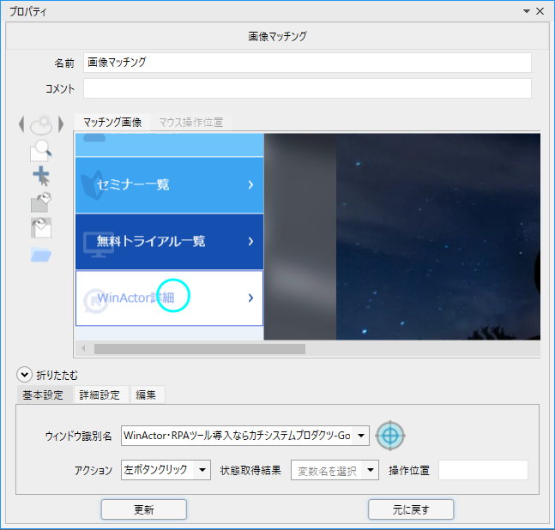This screenshot has height=530, width=555.
Task: Collapse the settings with 折りたたむ toggle
Action: tap(25, 375)
